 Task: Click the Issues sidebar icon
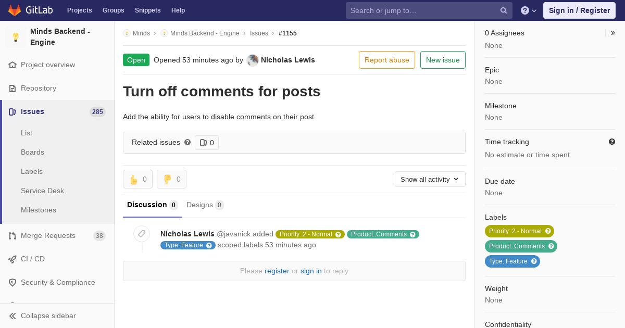tap(12, 112)
